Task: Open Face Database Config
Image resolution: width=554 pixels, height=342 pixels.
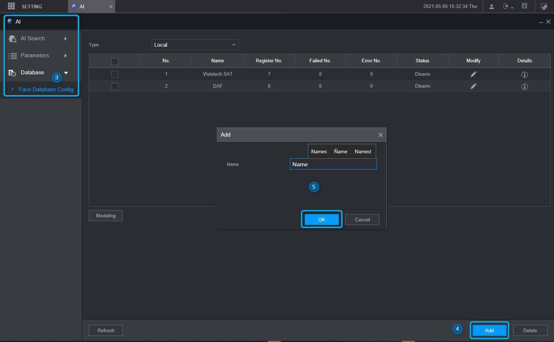Action: point(46,89)
